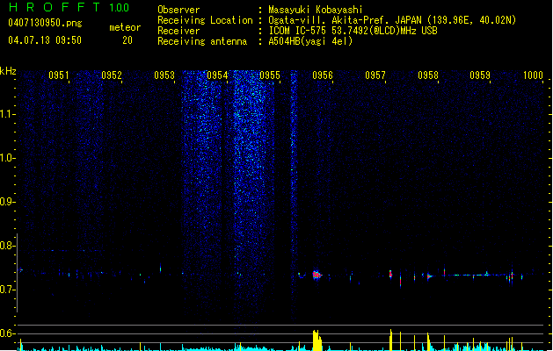Image resolution: width=553 pixels, height=351 pixels.
Task: Click the 0955 time marker
Action: [x=270, y=75]
